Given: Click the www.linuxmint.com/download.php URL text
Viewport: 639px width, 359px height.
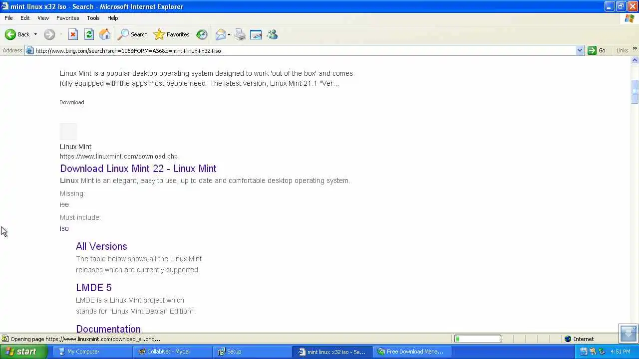Looking at the screenshot, I should pos(119,156).
